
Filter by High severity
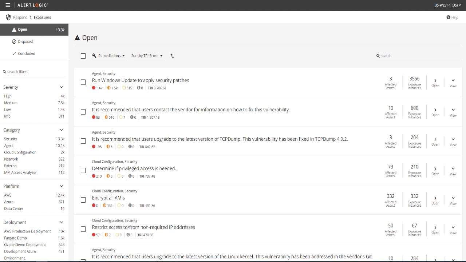(x=8, y=96)
